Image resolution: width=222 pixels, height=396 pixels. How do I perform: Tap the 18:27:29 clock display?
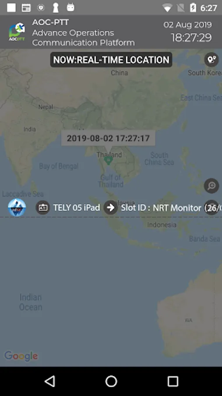[191, 38]
